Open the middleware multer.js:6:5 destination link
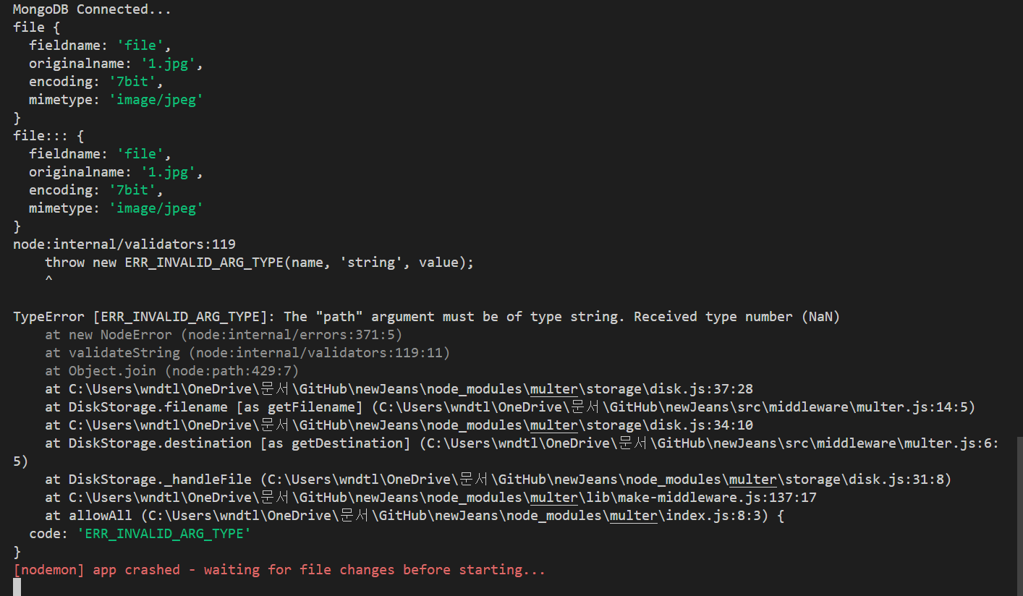Image resolution: width=1023 pixels, height=596 pixels. point(713,443)
